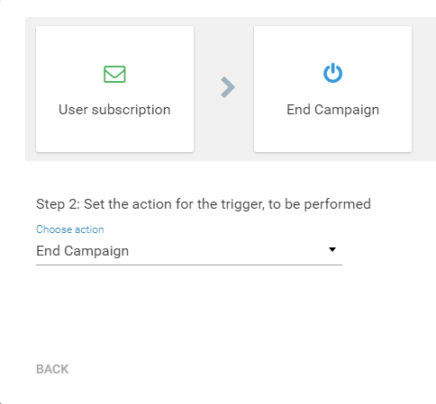Click blank space above the power icon

click(x=332, y=44)
